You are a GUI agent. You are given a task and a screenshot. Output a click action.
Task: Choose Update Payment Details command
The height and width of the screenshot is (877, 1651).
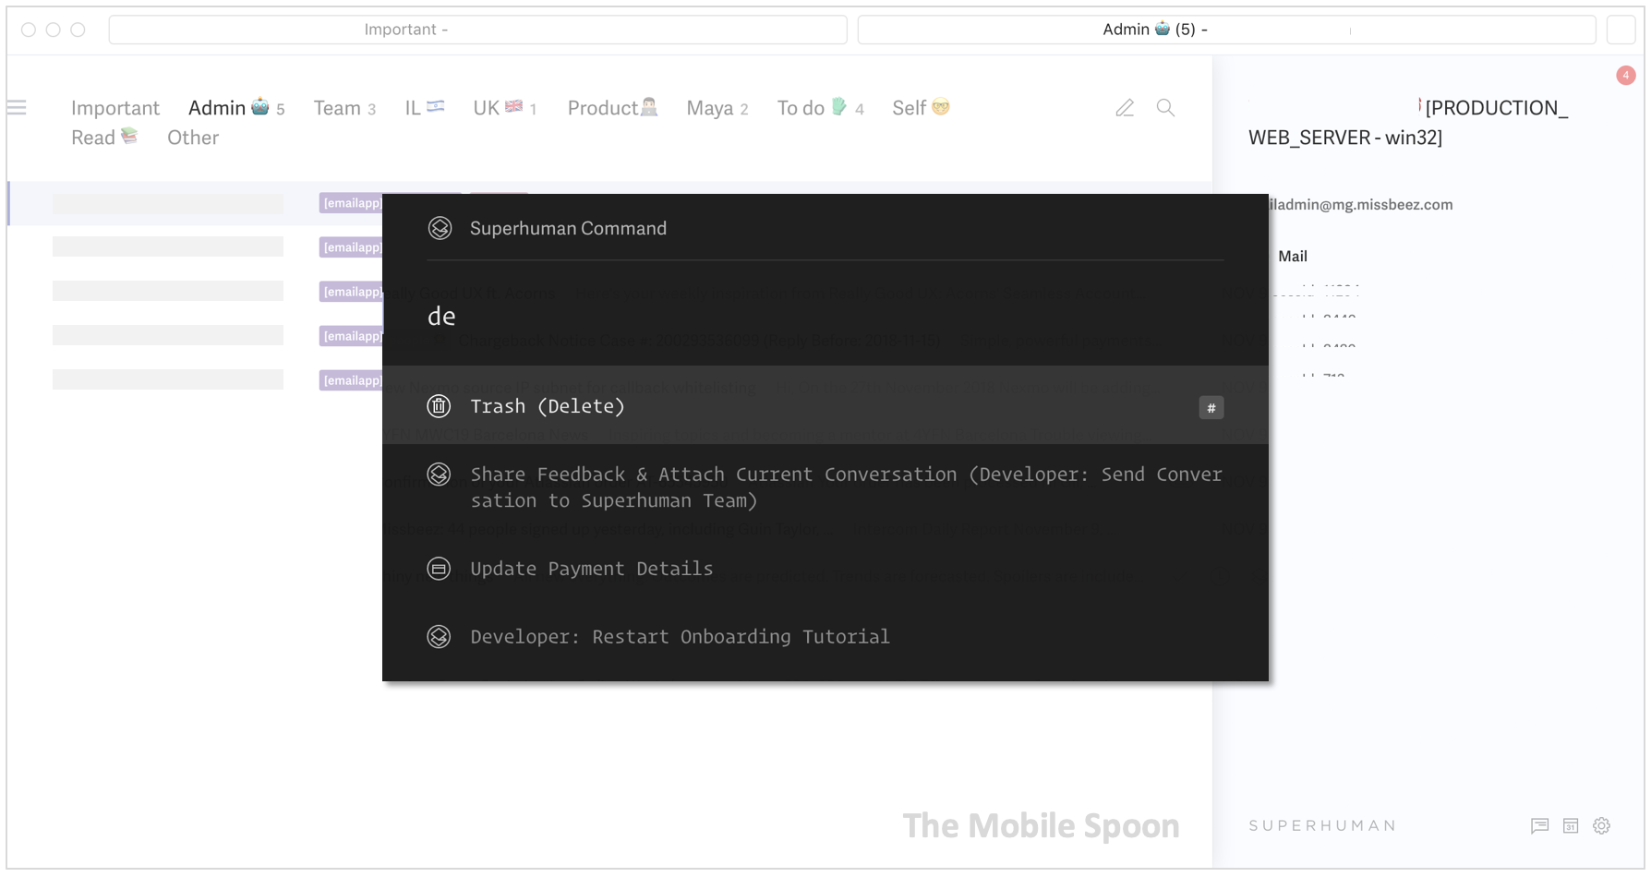pos(591,569)
